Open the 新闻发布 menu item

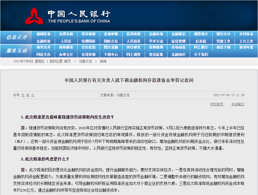43,34
